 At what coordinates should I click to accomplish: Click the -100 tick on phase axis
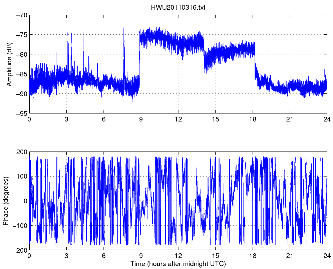pos(20,225)
